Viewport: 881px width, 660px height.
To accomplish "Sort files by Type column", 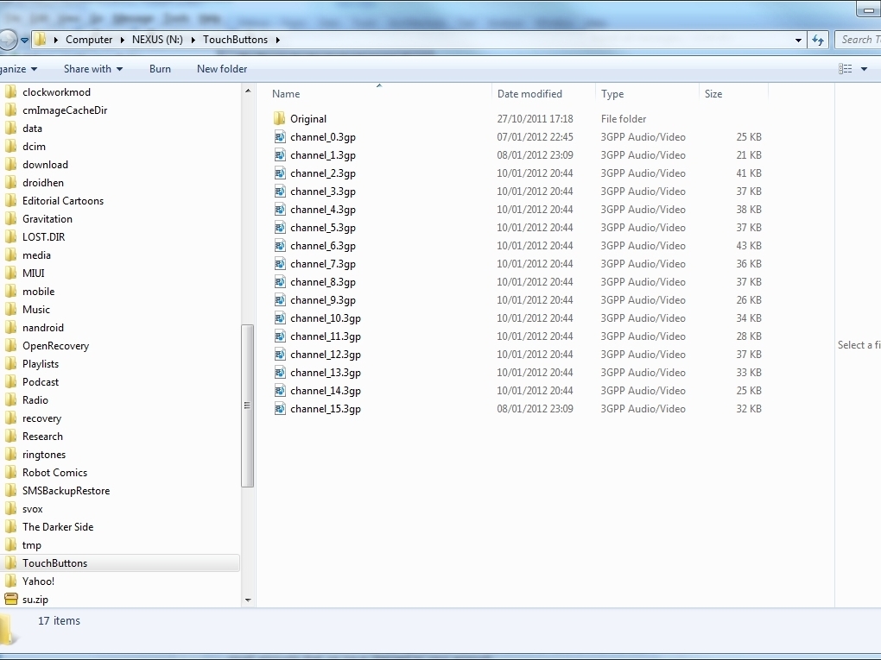I will tap(612, 94).
